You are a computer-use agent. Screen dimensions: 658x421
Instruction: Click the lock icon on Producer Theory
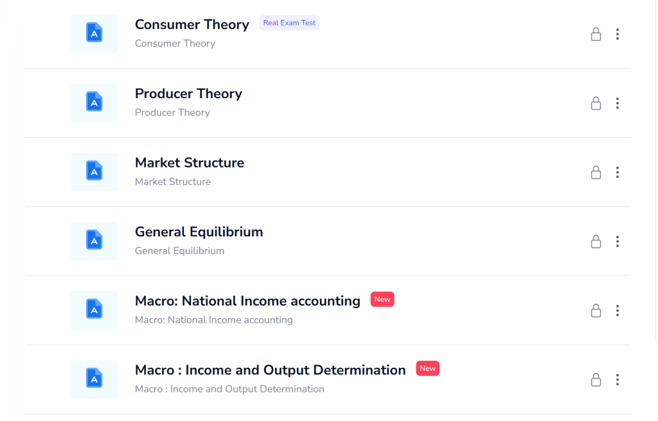[x=596, y=103]
